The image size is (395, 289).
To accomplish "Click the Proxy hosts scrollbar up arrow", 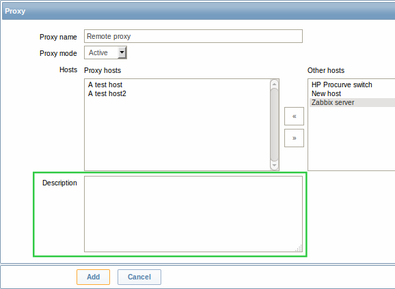I will pos(274,84).
